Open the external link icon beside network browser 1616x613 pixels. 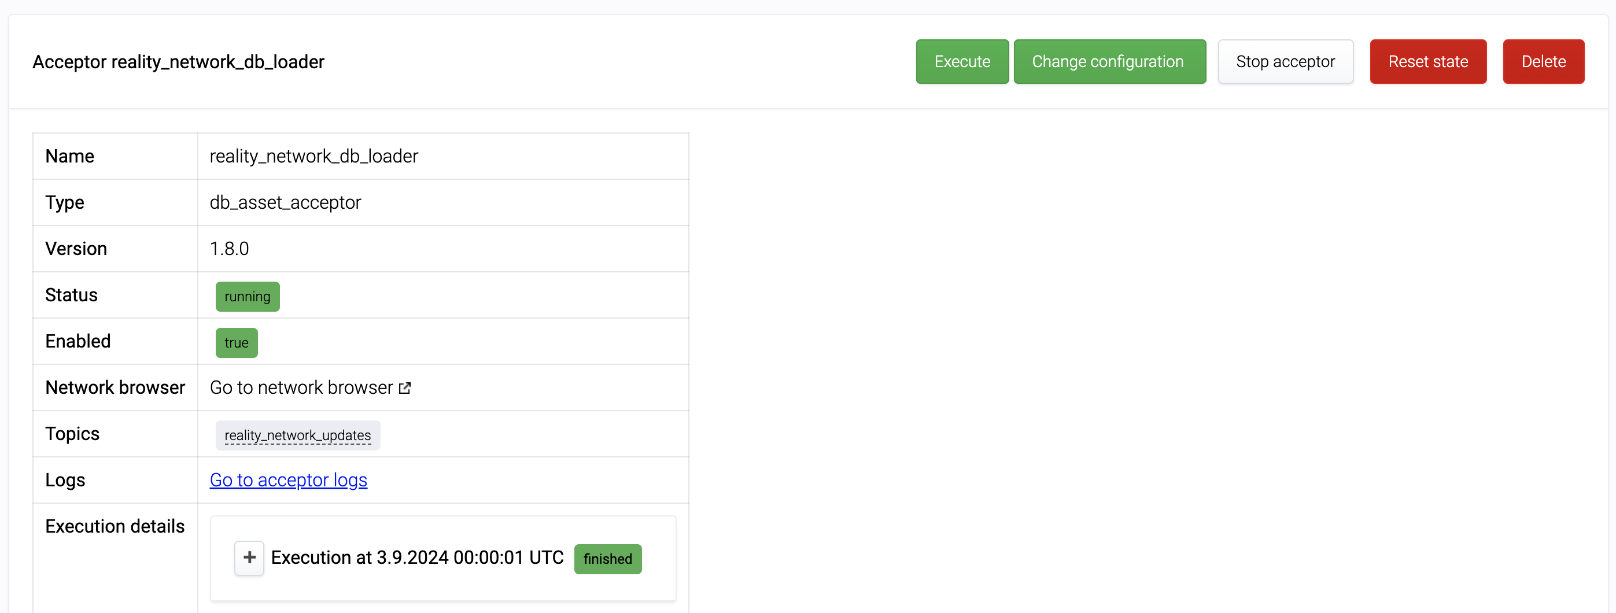coord(405,388)
